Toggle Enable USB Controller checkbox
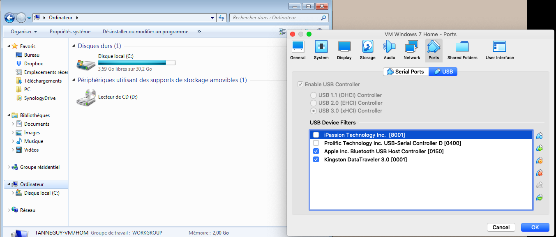Image resolution: width=556 pixels, height=237 pixels. [x=301, y=84]
